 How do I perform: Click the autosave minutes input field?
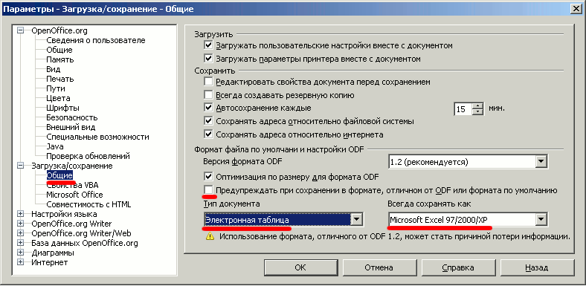coord(463,109)
